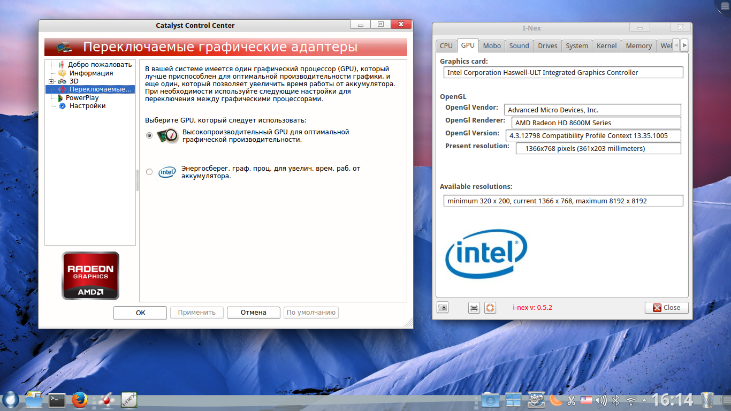
Task: Click the orange lifebuoy help icon in I-Nex
Action: click(490, 308)
